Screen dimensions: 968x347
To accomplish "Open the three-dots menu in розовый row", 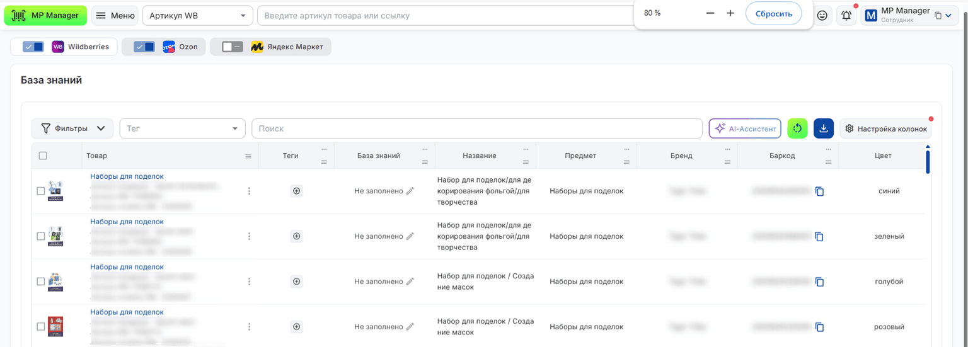I will pyautogui.click(x=250, y=327).
